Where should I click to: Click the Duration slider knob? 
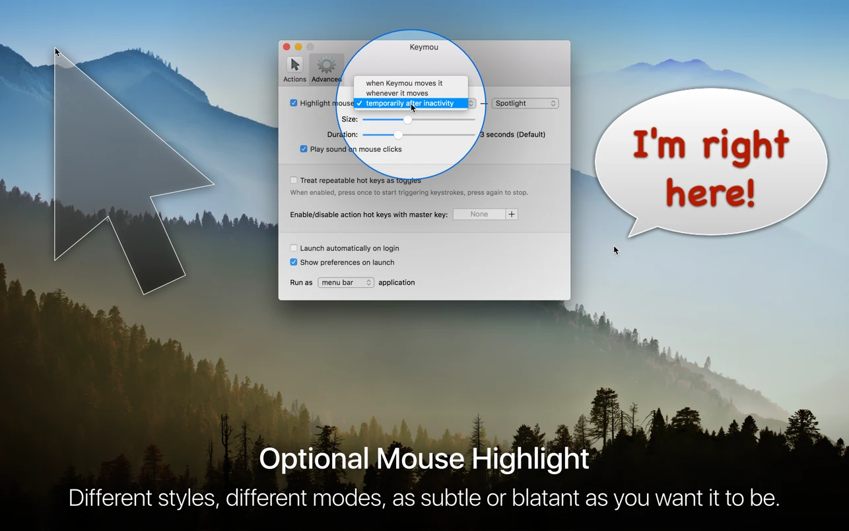[x=398, y=135]
